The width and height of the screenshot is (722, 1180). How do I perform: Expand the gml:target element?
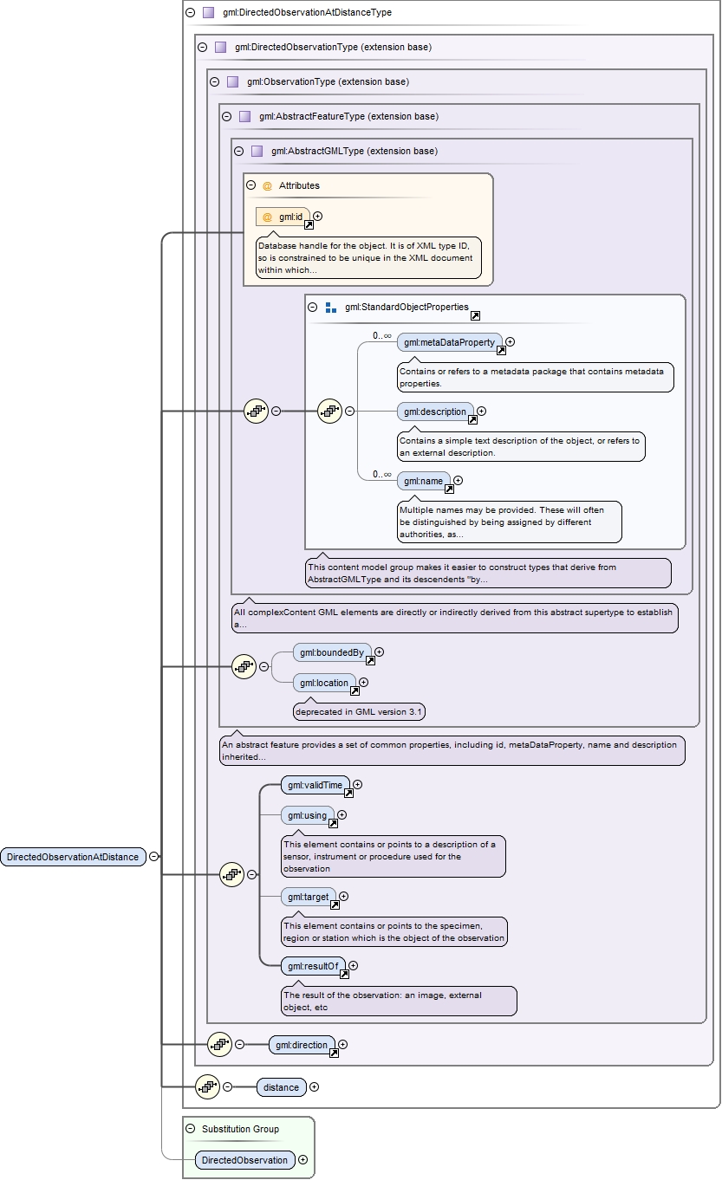(x=343, y=897)
